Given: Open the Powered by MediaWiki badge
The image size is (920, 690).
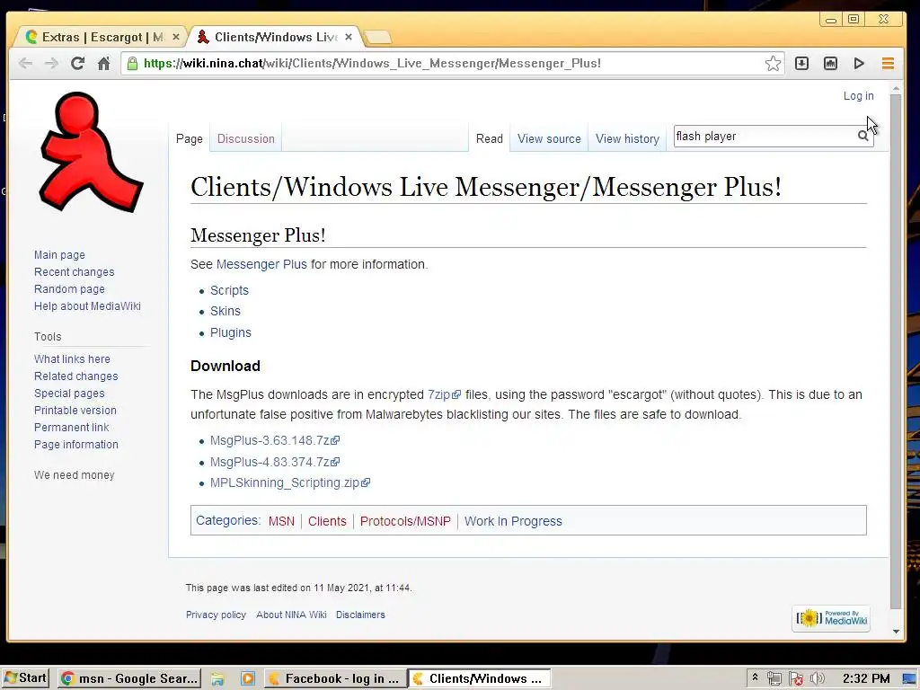Looking at the screenshot, I should [x=831, y=618].
